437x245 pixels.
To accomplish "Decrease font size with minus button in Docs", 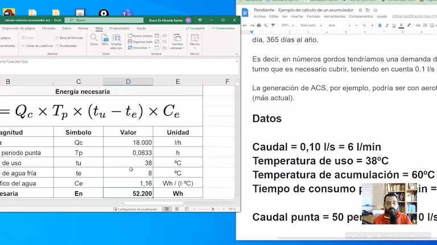I will coord(356,26).
